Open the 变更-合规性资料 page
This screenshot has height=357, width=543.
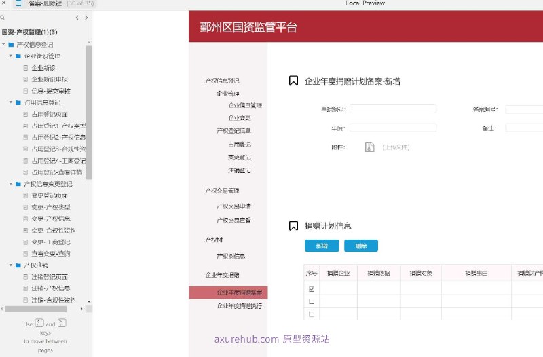pyautogui.click(x=54, y=230)
